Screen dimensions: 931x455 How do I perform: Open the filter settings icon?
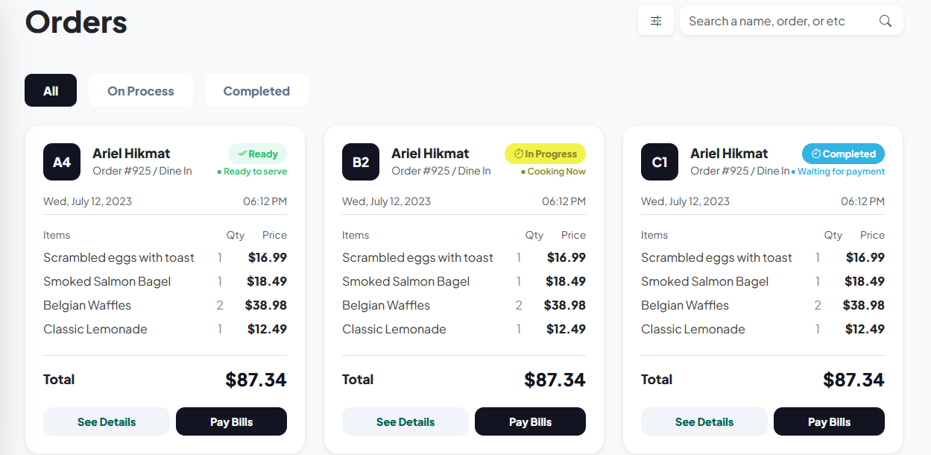pyautogui.click(x=656, y=21)
